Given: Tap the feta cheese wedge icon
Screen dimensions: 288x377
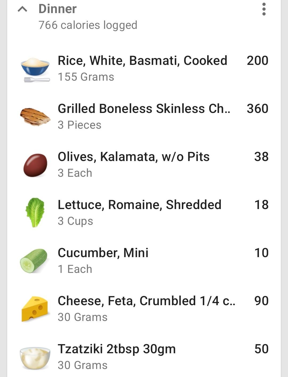Looking at the screenshot, I should 35,309.
